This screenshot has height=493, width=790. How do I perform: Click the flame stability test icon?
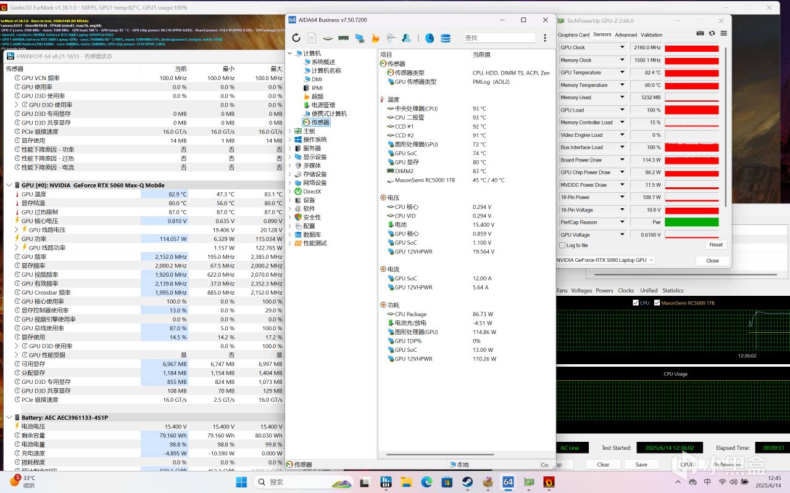point(375,38)
